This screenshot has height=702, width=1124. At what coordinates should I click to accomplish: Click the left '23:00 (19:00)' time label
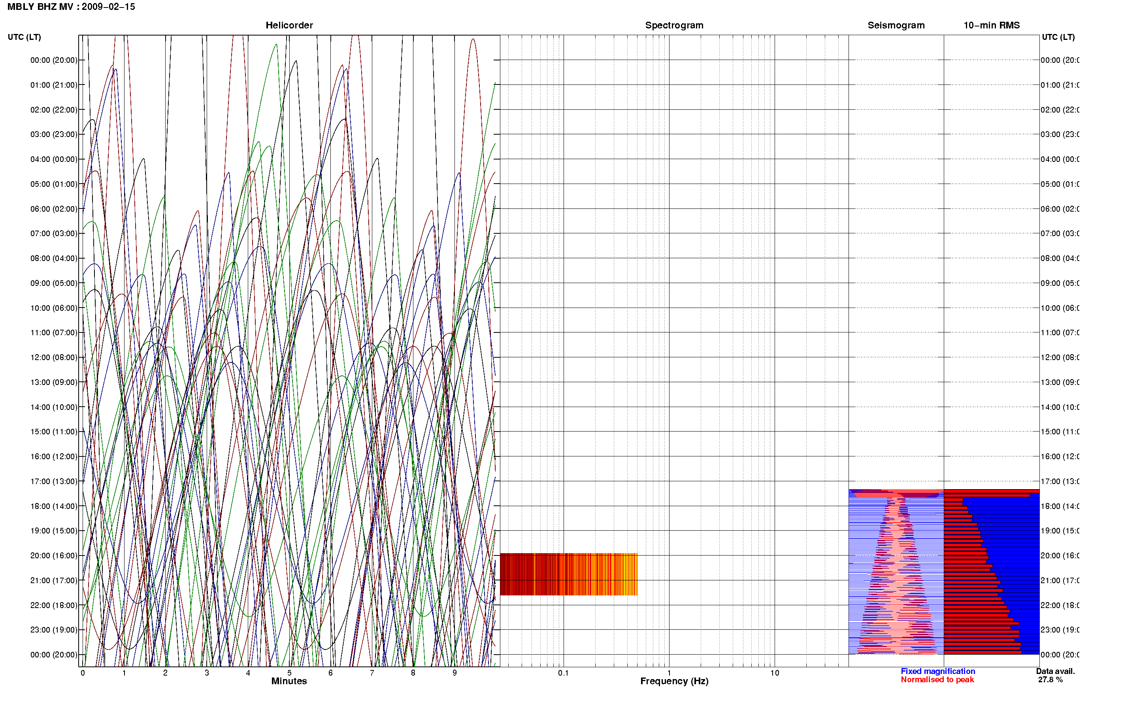[x=54, y=630]
